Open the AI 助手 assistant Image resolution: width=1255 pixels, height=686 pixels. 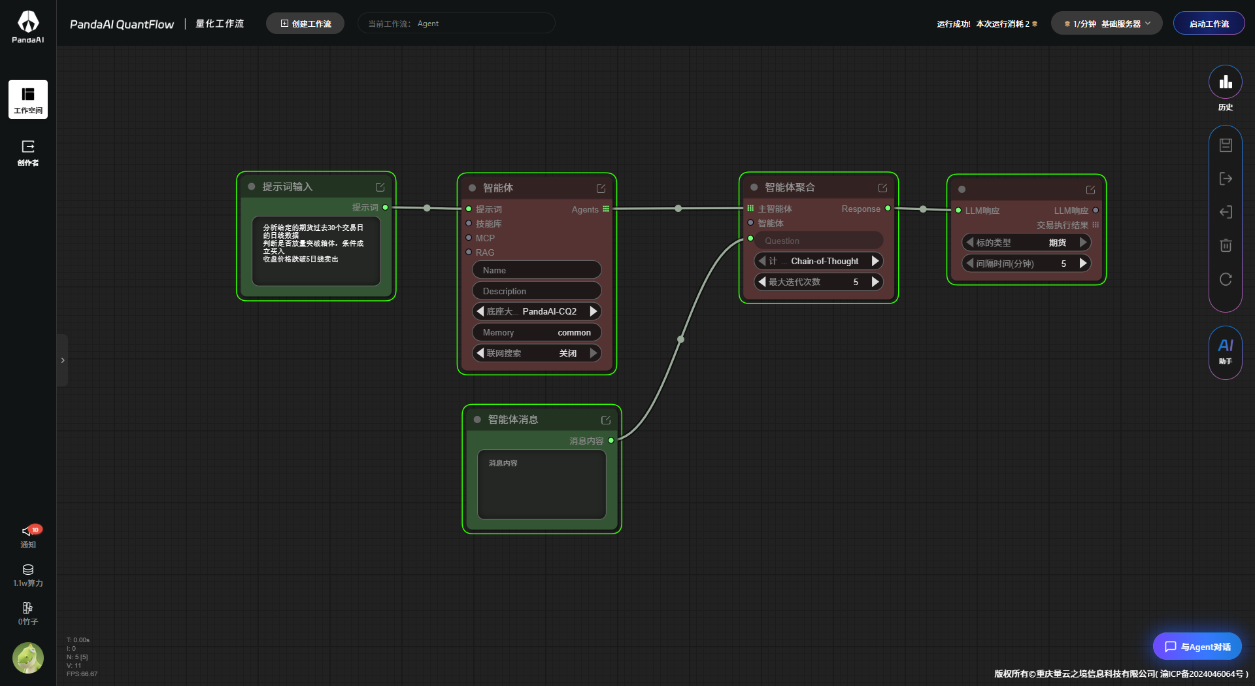coord(1225,351)
